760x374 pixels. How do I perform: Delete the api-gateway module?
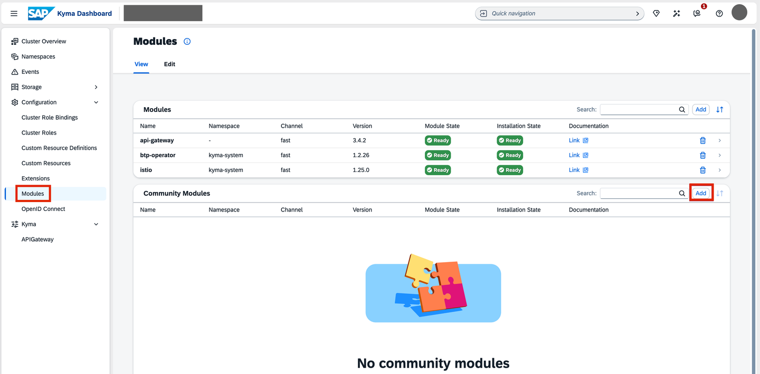[x=702, y=140]
